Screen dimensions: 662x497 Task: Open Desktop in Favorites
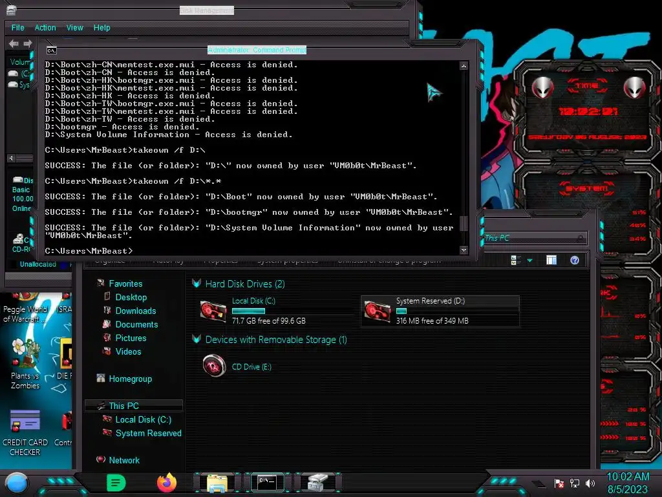pyautogui.click(x=131, y=297)
